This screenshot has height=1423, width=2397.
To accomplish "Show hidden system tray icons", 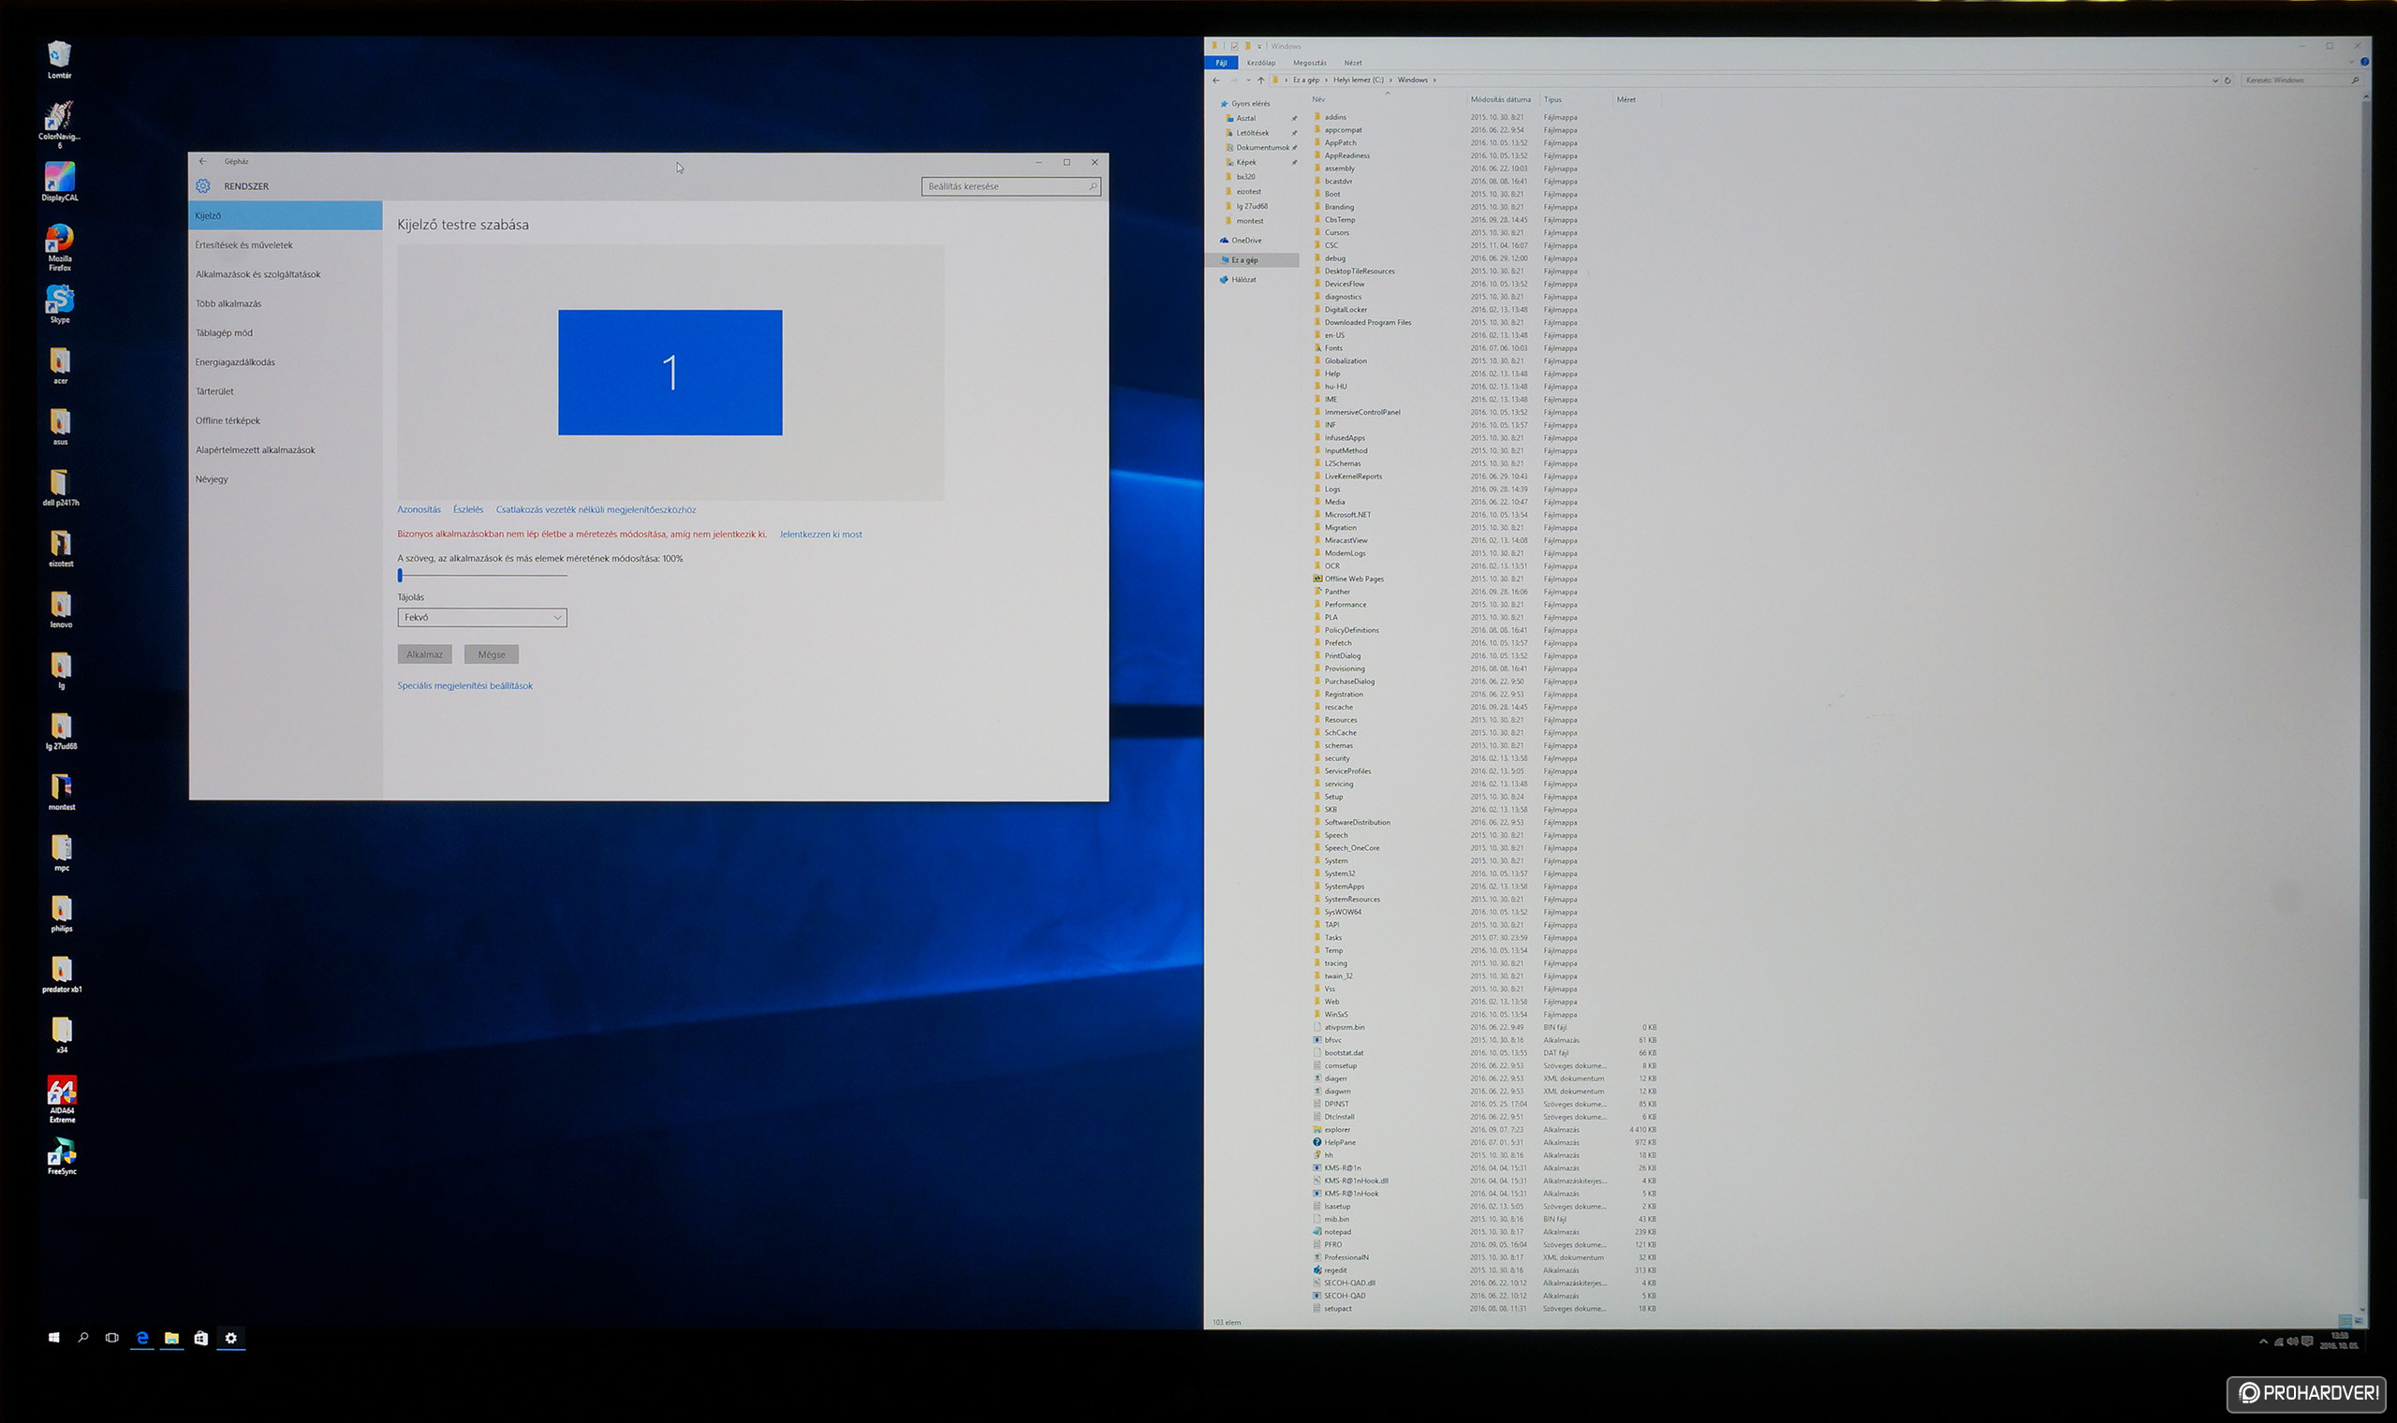I will pyautogui.click(x=2264, y=1342).
